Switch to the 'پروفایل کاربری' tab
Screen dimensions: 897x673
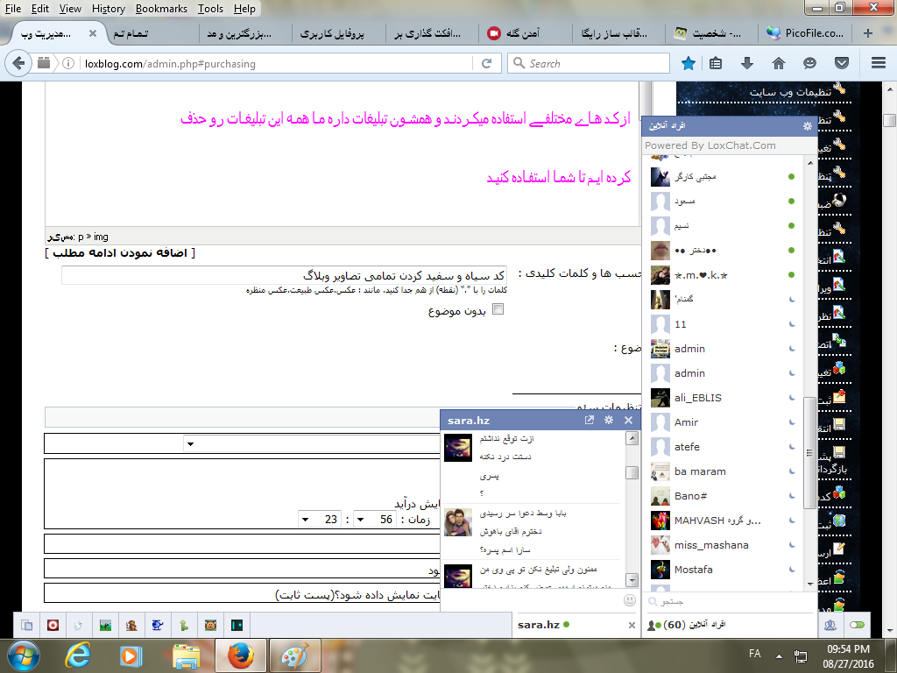(337, 33)
